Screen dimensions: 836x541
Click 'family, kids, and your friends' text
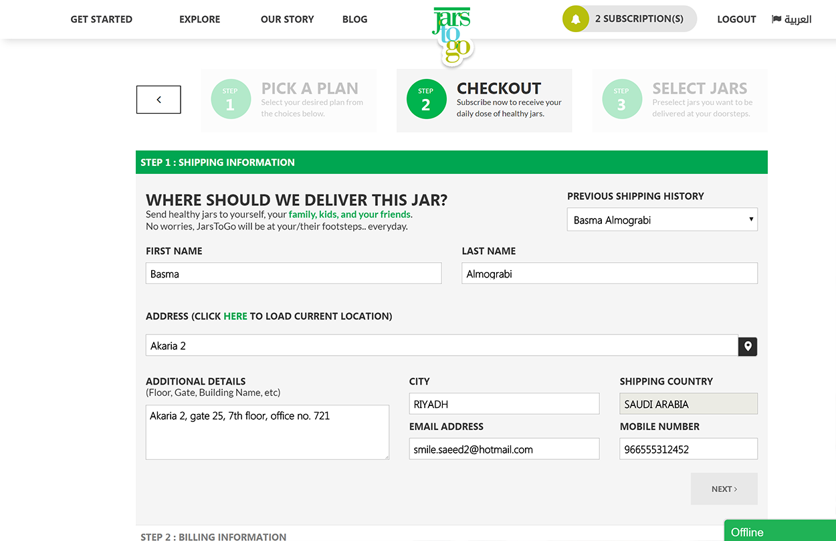click(350, 215)
